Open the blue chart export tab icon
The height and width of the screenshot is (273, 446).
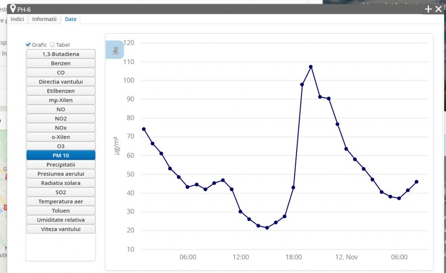[x=115, y=50]
